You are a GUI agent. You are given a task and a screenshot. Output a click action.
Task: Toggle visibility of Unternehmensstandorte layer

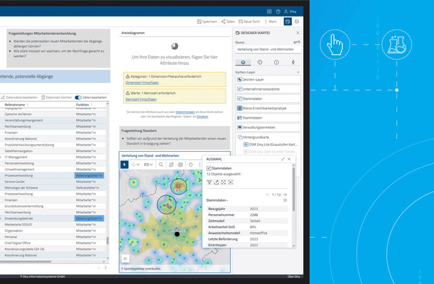(240, 89)
